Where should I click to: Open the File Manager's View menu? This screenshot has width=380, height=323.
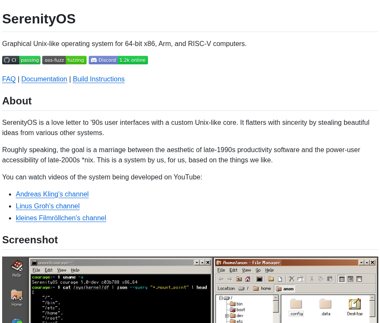click(247, 270)
